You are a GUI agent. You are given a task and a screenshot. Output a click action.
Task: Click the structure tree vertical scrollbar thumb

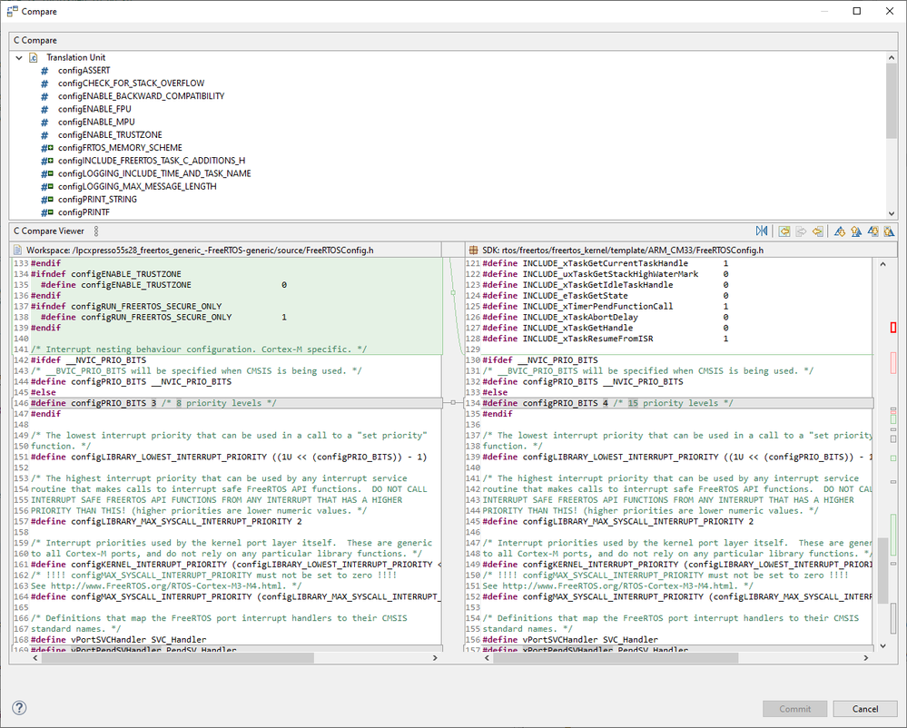891,101
